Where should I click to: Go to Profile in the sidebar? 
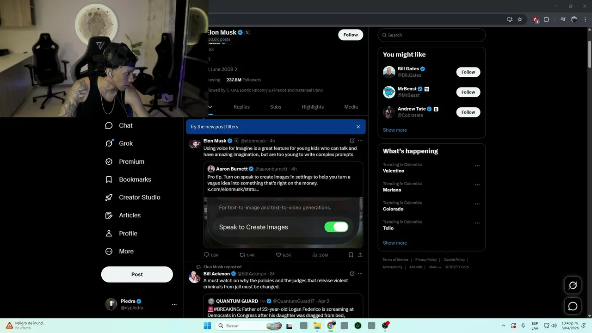point(121,234)
